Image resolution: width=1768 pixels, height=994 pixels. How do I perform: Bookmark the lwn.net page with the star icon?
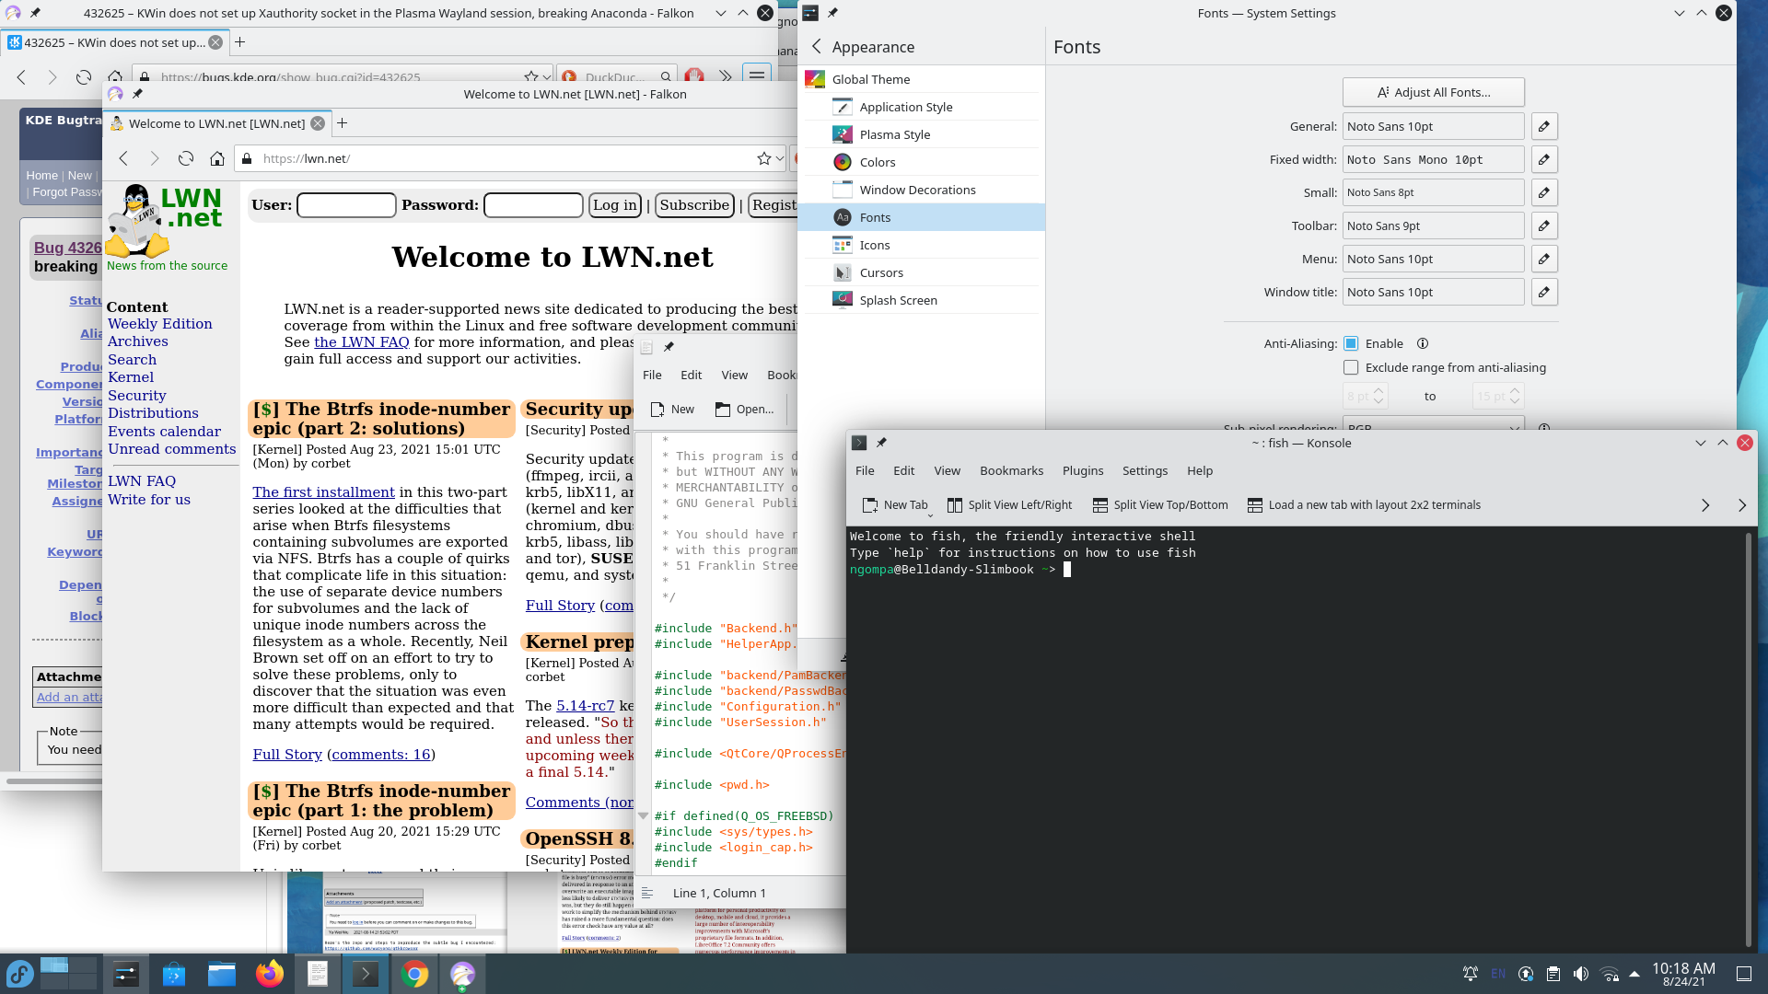[x=763, y=158]
